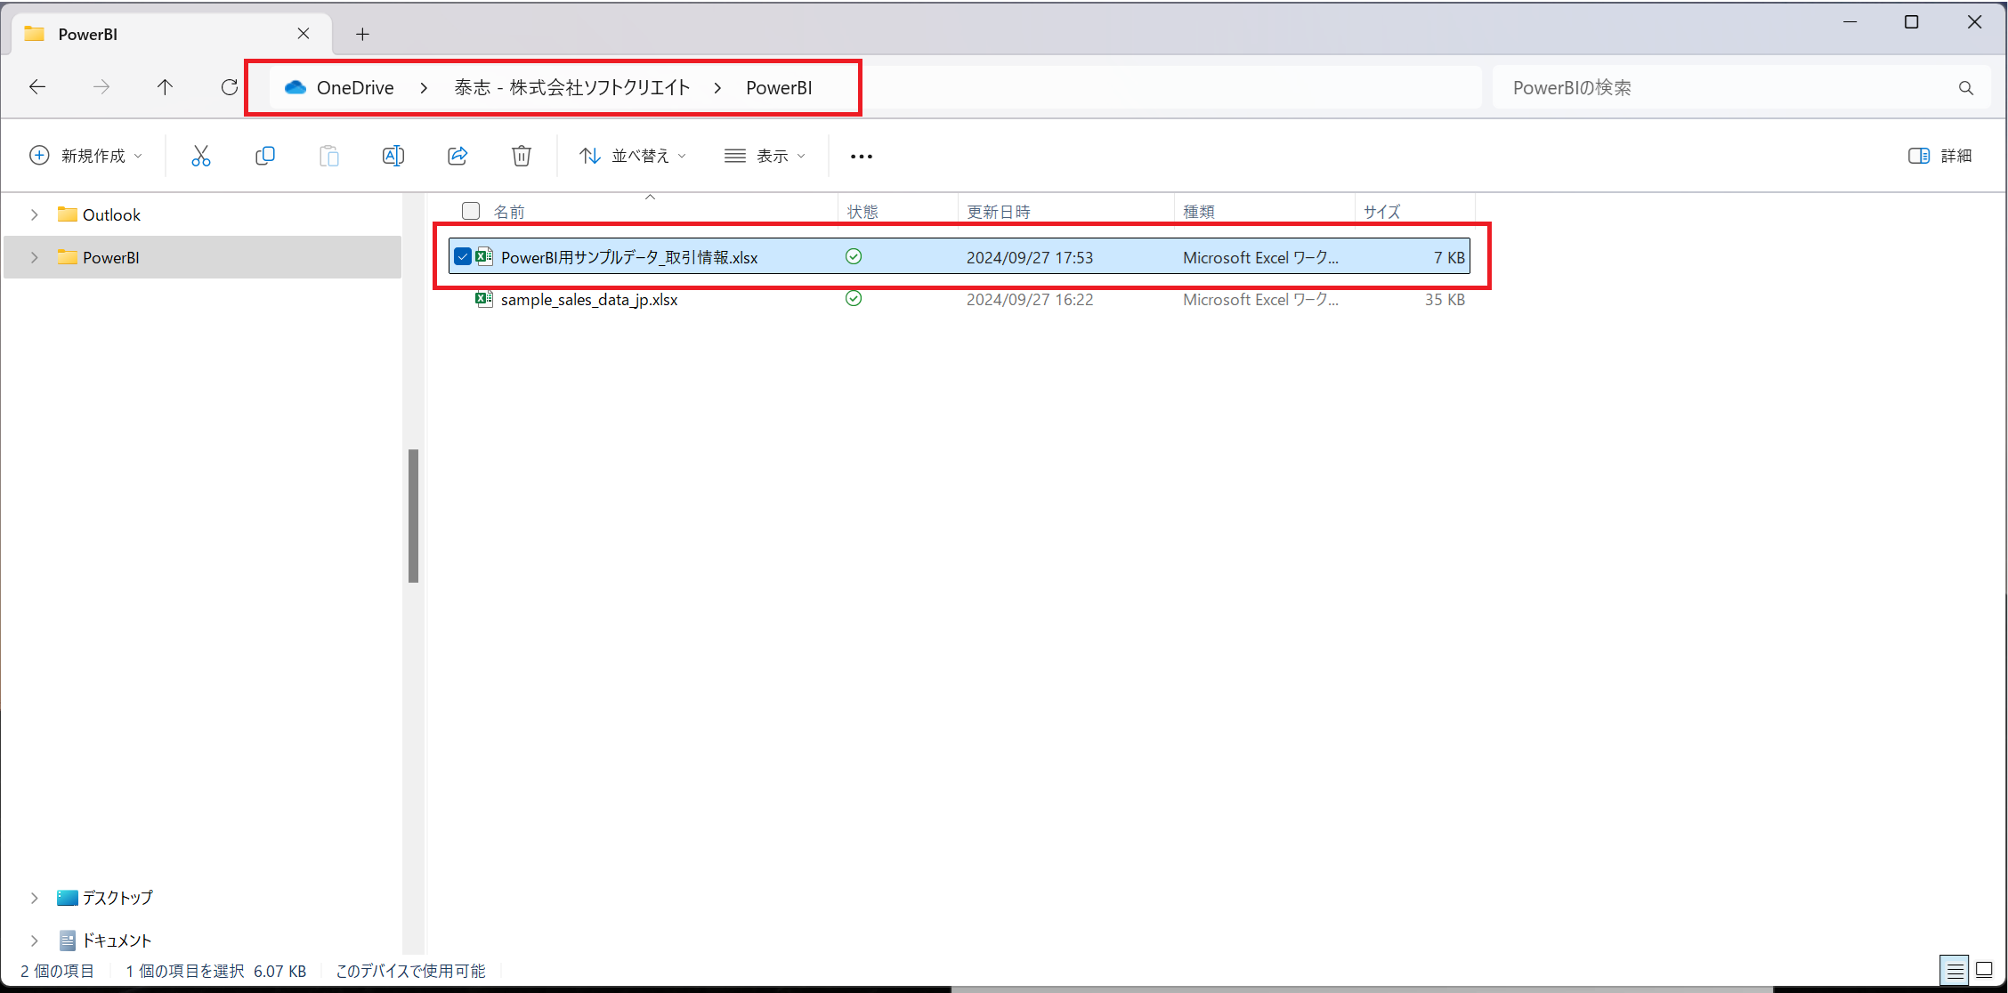
Task: Switch to details list view icon in status bar
Action: pos(1955,970)
